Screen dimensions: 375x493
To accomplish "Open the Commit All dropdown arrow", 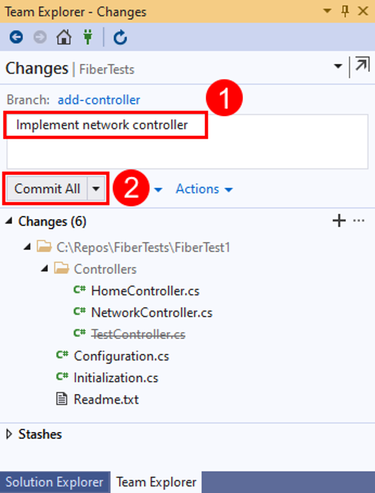I will 96,189.
